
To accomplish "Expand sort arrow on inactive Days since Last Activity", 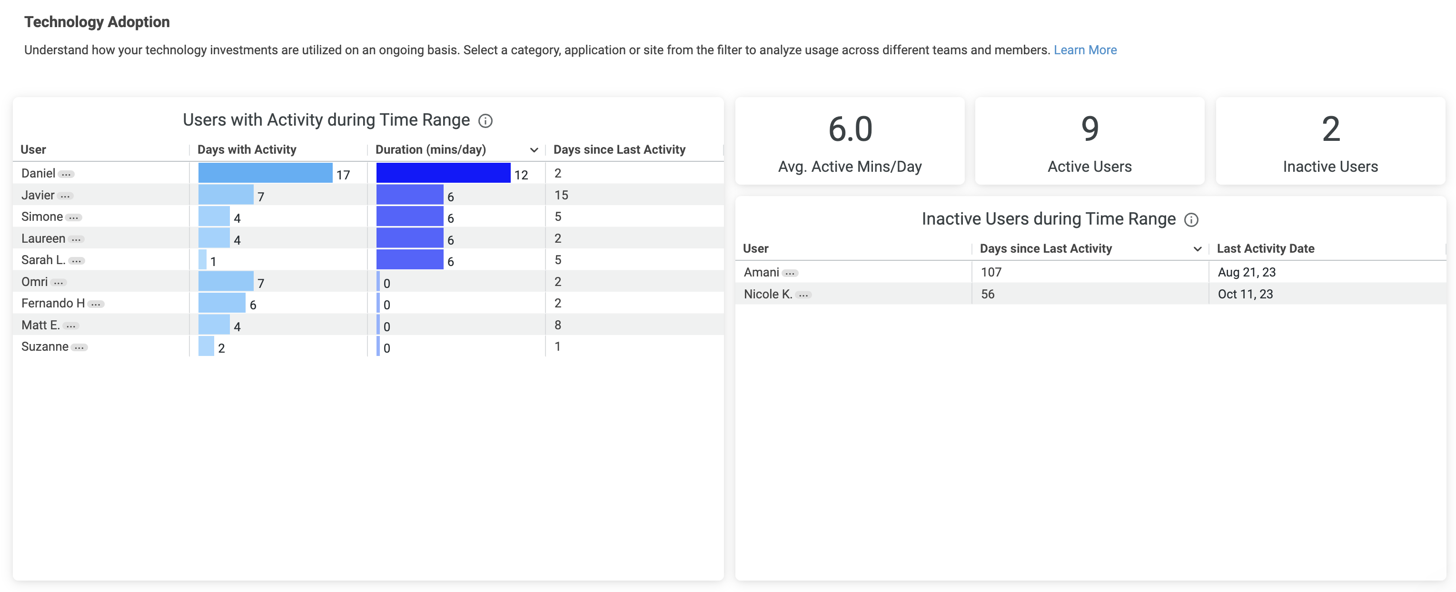I will pos(1197,249).
